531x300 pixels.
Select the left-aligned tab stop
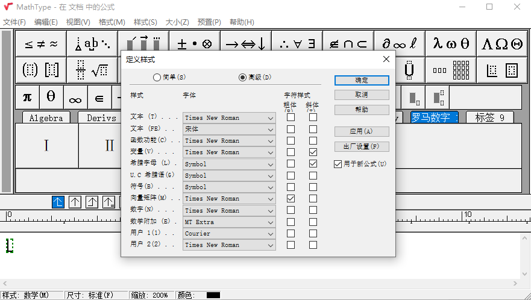pyautogui.click(x=58, y=202)
